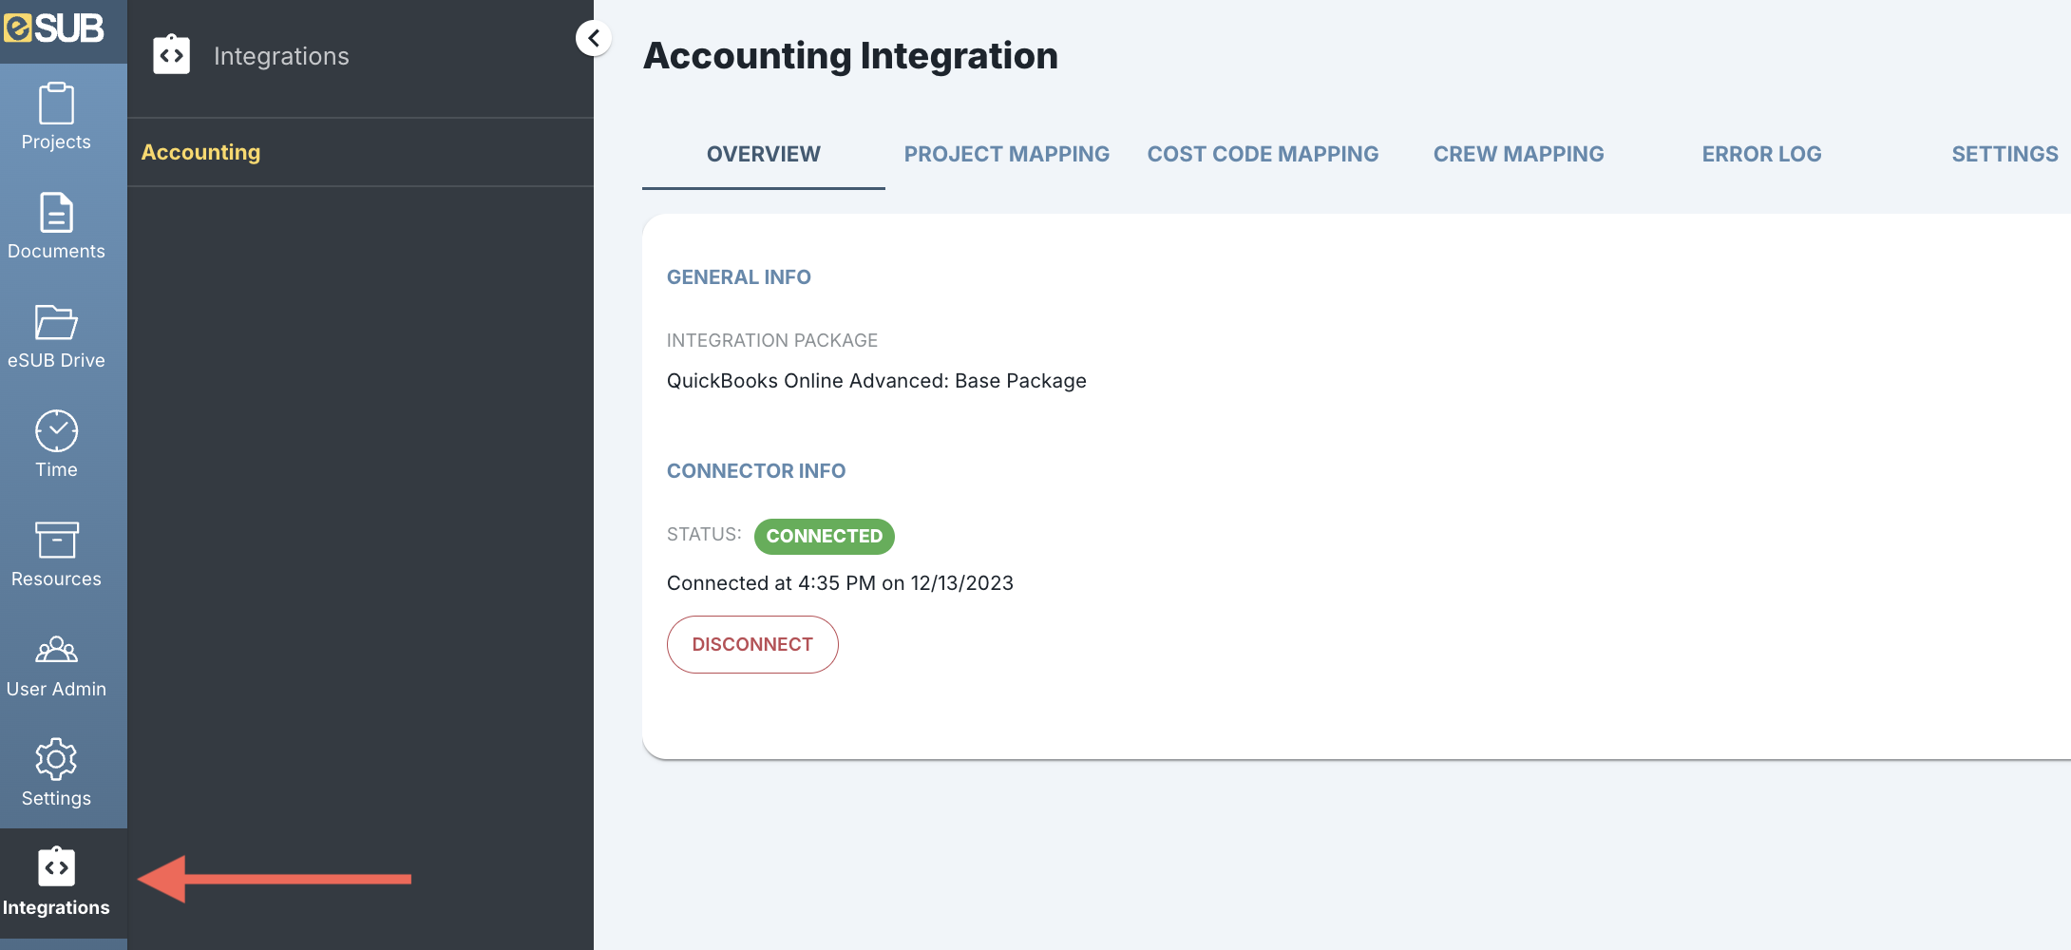Open the Settings tab of Accounting Integration
This screenshot has height=950, width=2071.
pos(2004,154)
